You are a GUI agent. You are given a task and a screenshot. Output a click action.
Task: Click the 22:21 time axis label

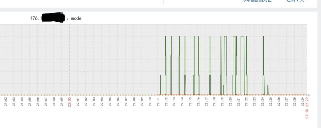238,101
